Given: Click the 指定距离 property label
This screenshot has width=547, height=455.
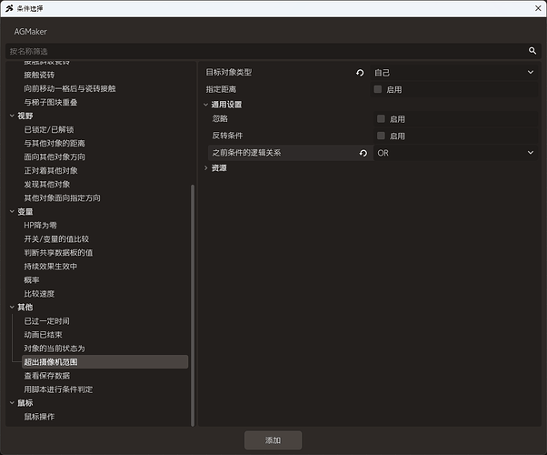Looking at the screenshot, I should click(221, 89).
